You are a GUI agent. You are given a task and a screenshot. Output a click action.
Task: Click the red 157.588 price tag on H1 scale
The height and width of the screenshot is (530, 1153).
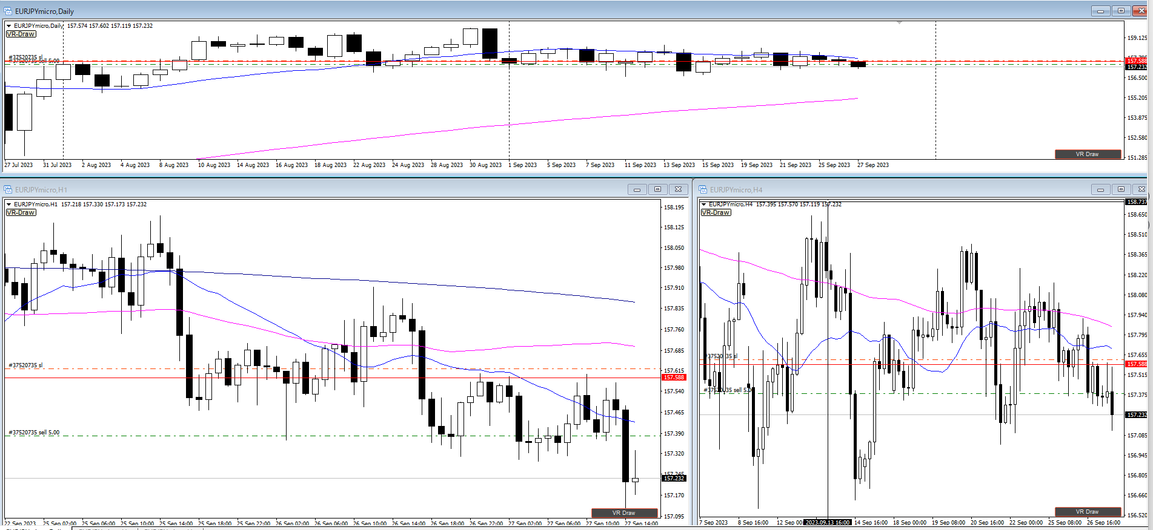[x=674, y=378]
